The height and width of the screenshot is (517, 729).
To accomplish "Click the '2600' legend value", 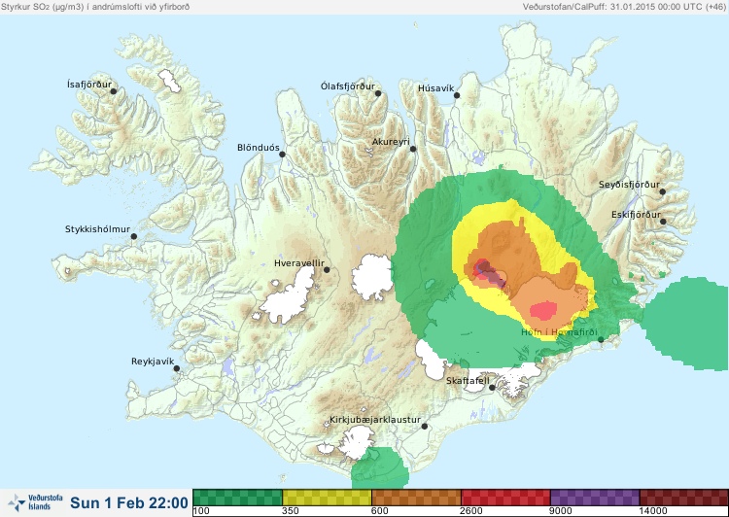I will (471, 511).
